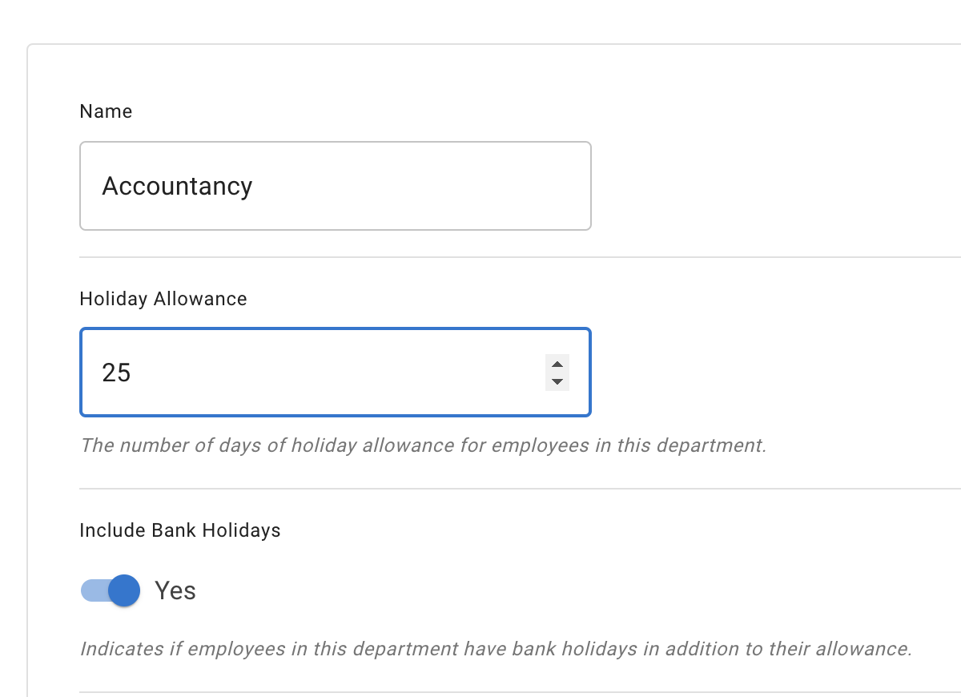Click the Holiday Allowance label
This screenshot has width=961, height=697.
[163, 299]
